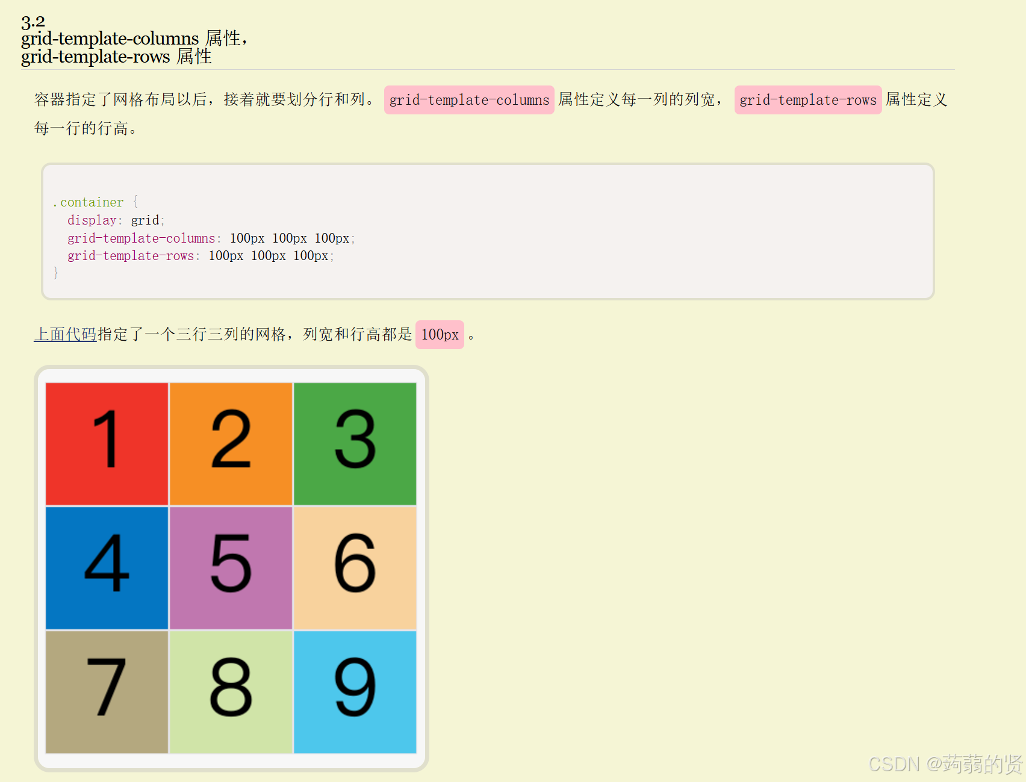The image size is (1026, 782).
Task: Click paragraph text '容器指定了网格布局以后'
Action: (x=120, y=99)
